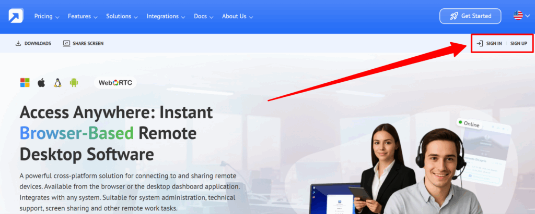The width and height of the screenshot is (535, 214).
Task: Click the Share Screen monitor icon
Action: click(x=66, y=43)
